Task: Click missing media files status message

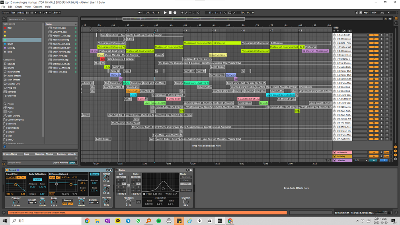Action: pyautogui.click(x=147, y=213)
